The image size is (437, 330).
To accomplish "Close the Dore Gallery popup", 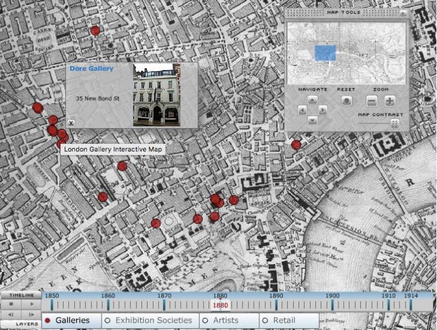I will tap(71, 123).
